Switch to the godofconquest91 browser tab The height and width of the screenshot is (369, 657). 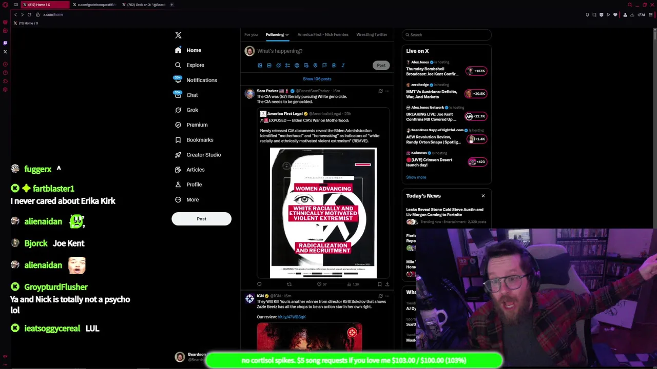94,5
